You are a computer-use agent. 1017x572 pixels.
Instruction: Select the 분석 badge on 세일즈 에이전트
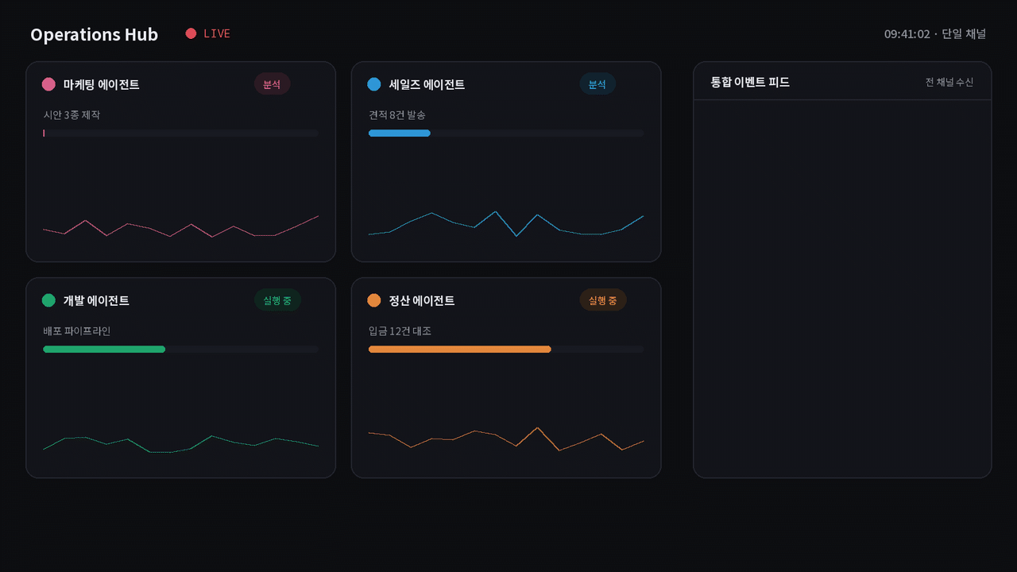pos(597,84)
